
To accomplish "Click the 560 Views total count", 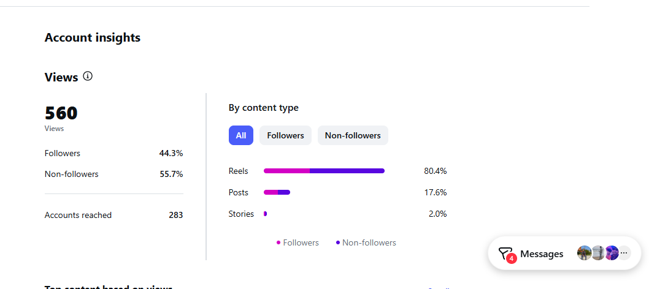I will click(61, 113).
